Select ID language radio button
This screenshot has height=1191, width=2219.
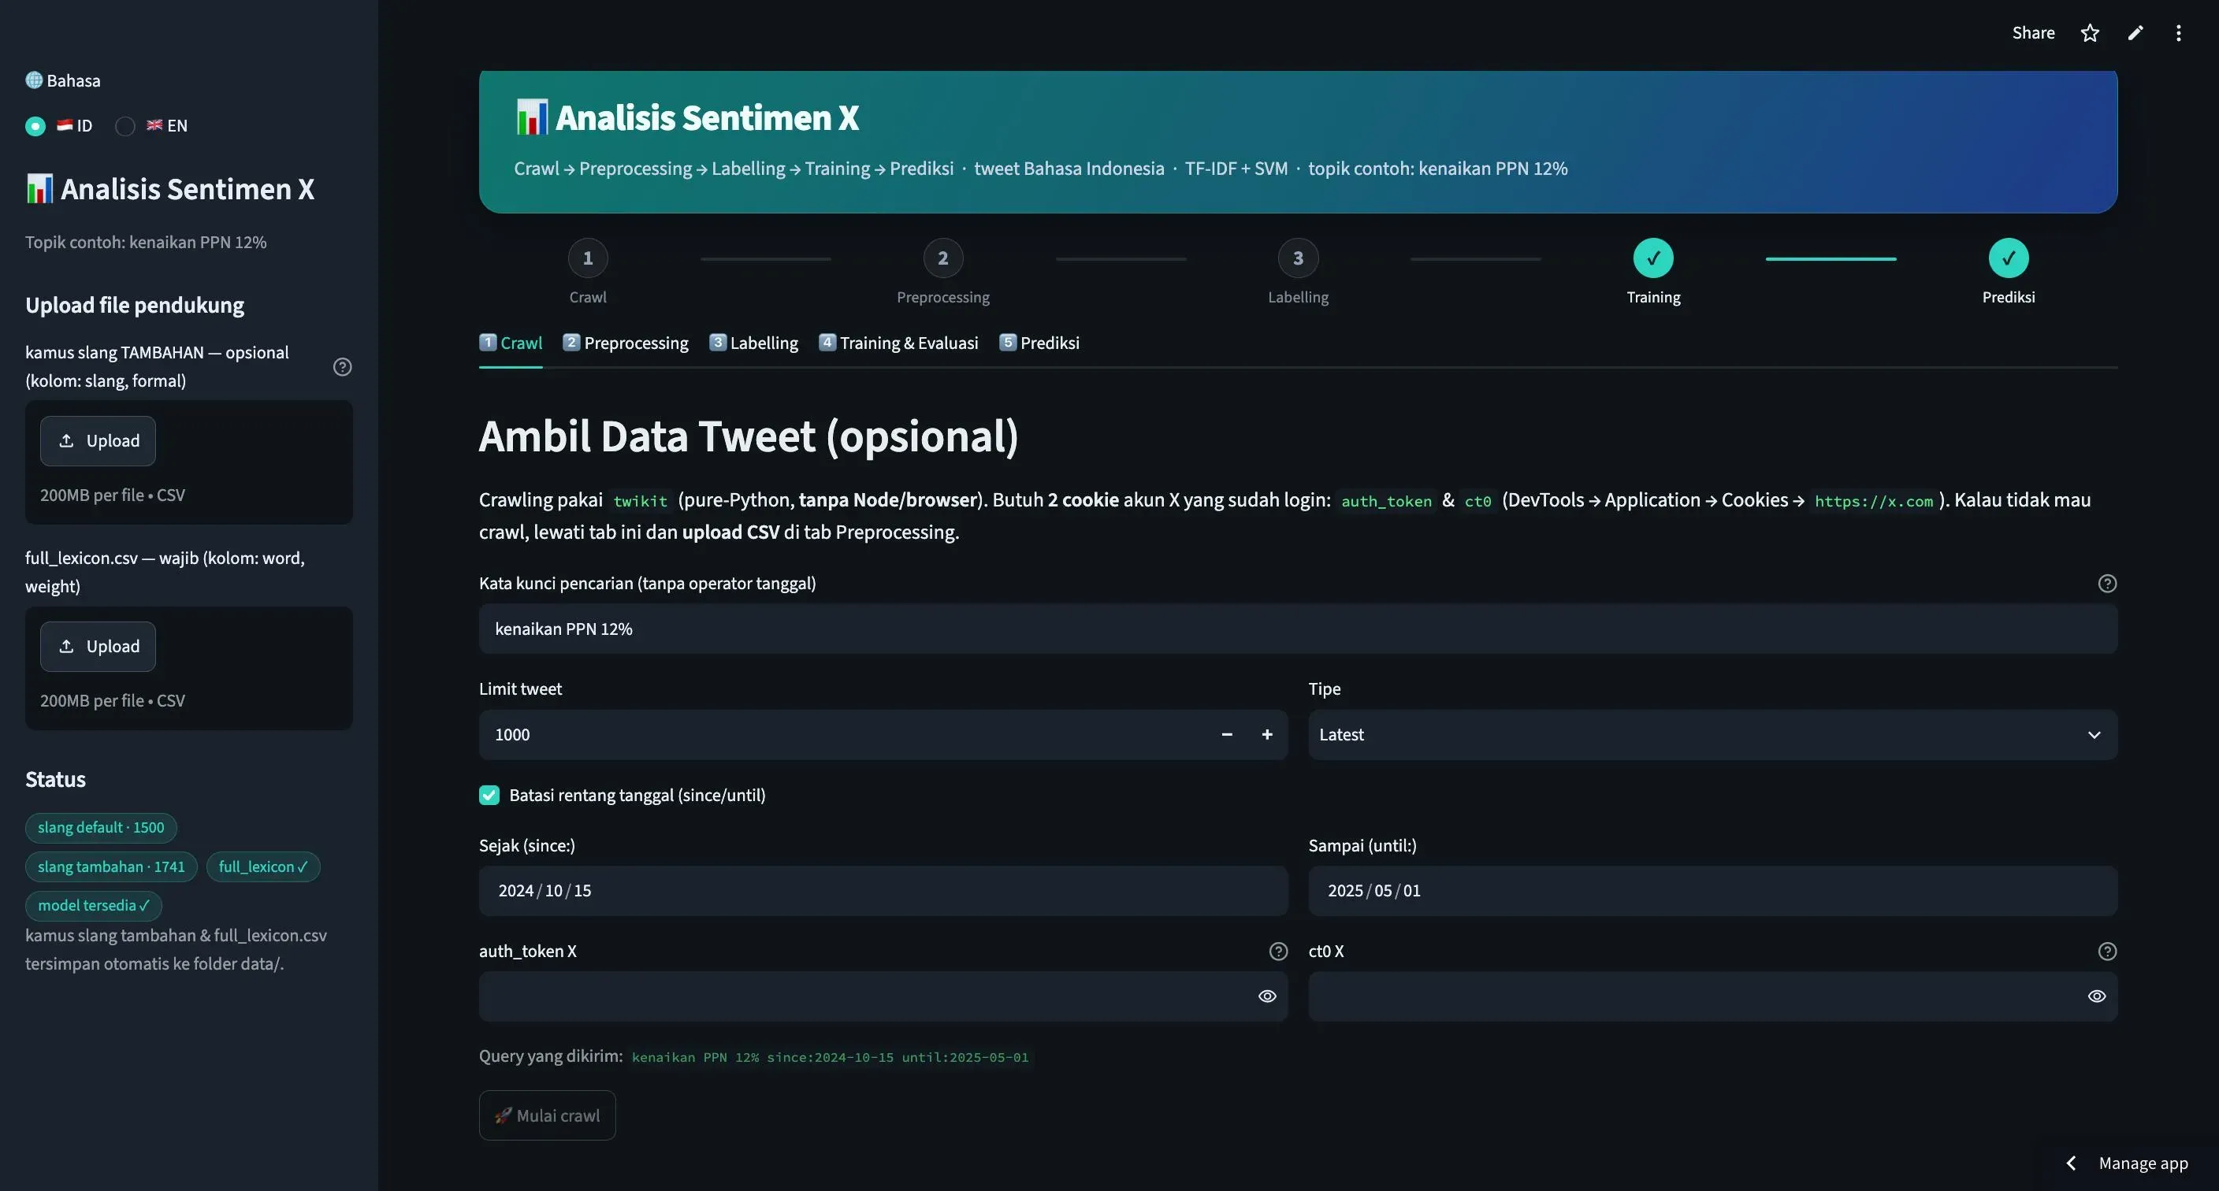pyautogui.click(x=35, y=127)
